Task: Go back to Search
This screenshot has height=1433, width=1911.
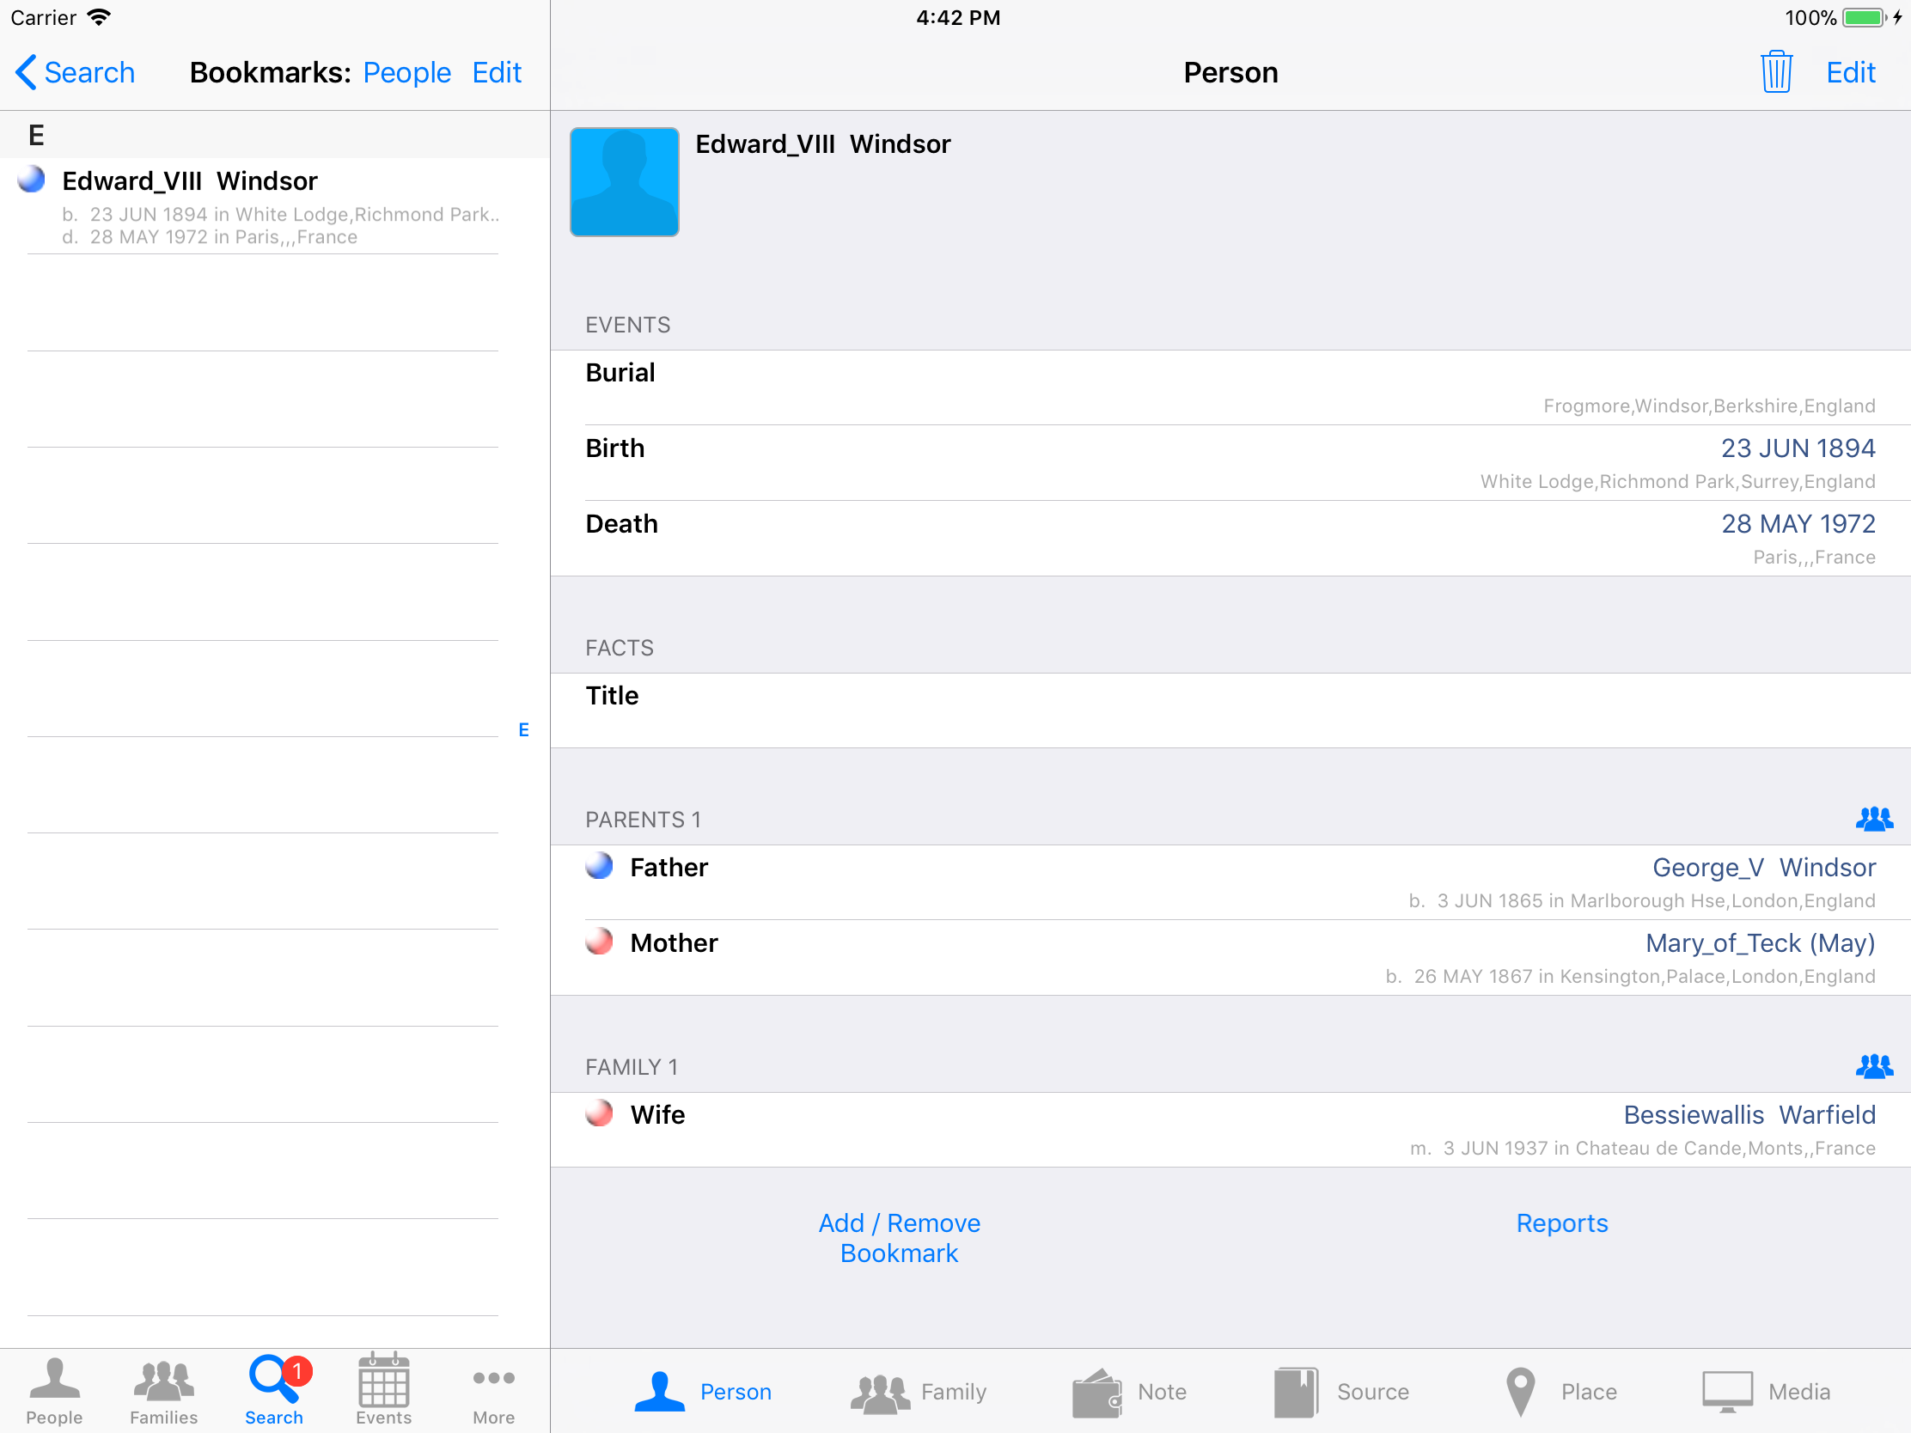Action: (x=76, y=72)
